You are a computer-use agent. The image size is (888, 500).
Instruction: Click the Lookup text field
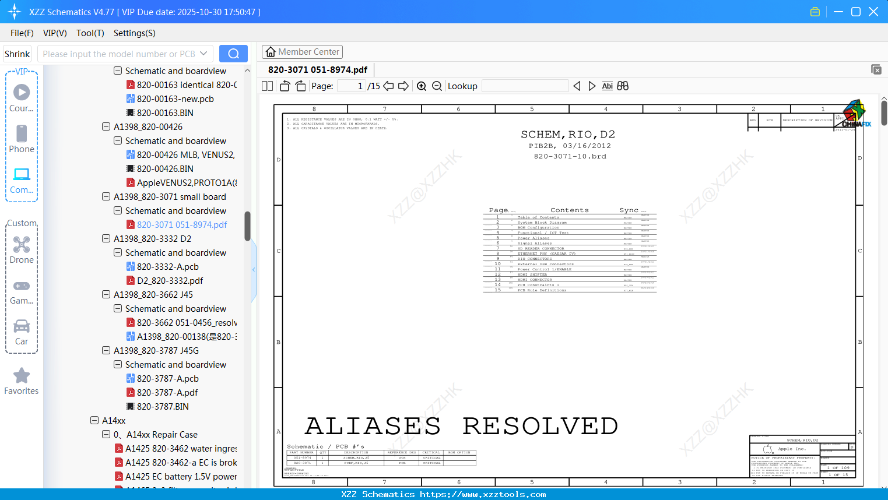click(x=525, y=86)
